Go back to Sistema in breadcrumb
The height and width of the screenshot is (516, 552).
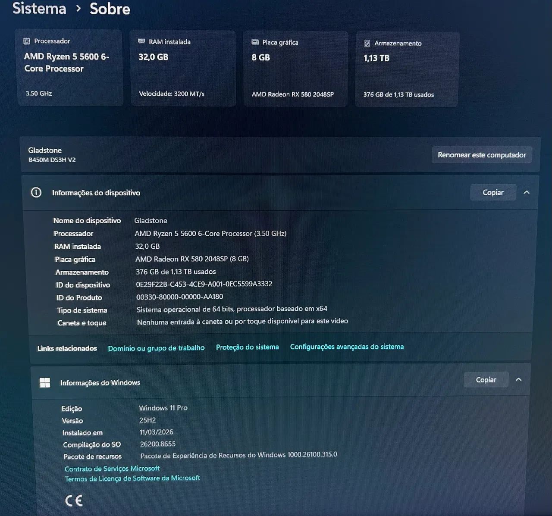click(39, 8)
